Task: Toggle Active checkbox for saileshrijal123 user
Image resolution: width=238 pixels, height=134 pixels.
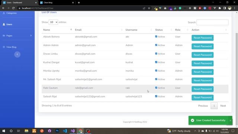Action: click(x=156, y=96)
